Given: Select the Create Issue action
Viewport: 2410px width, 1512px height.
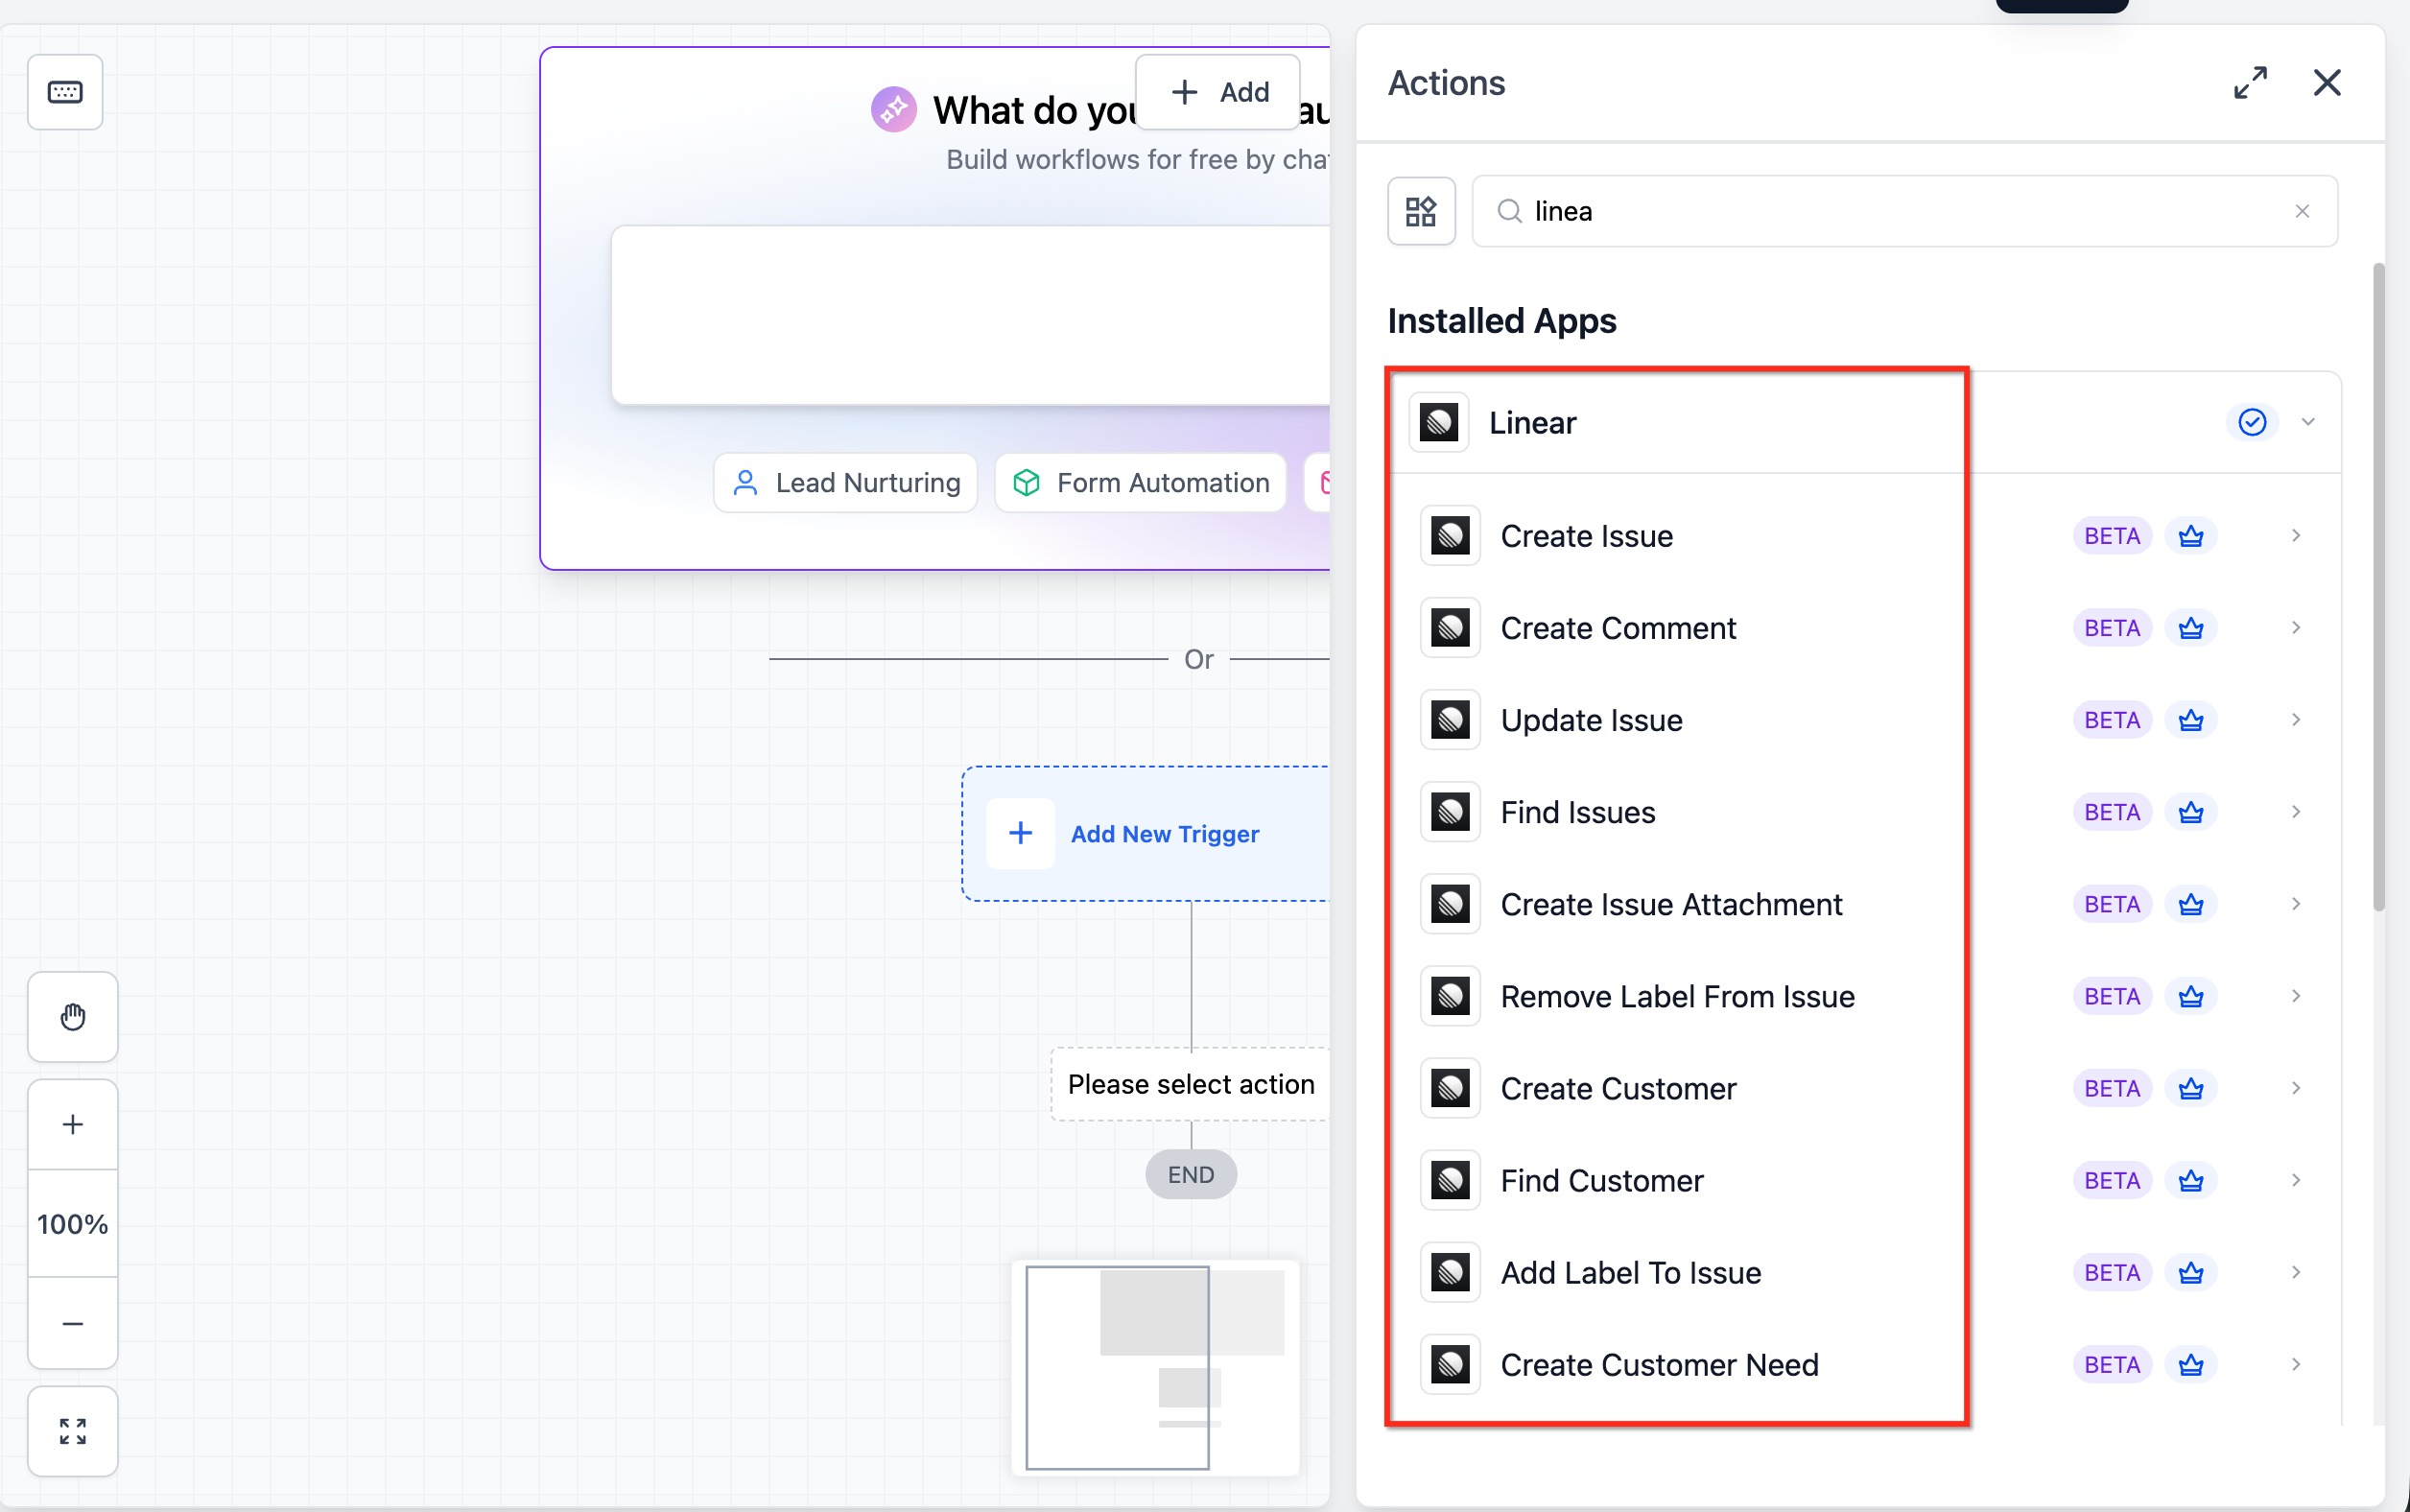Looking at the screenshot, I should pyautogui.click(x=1865, y=536).
